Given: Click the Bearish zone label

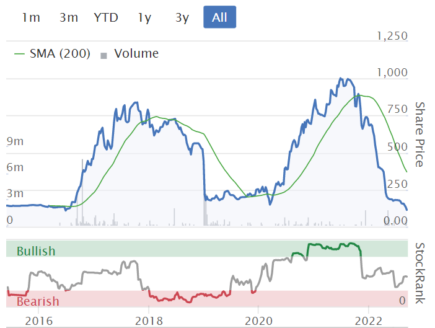Looking at the screenshot, I should [38, 301].
